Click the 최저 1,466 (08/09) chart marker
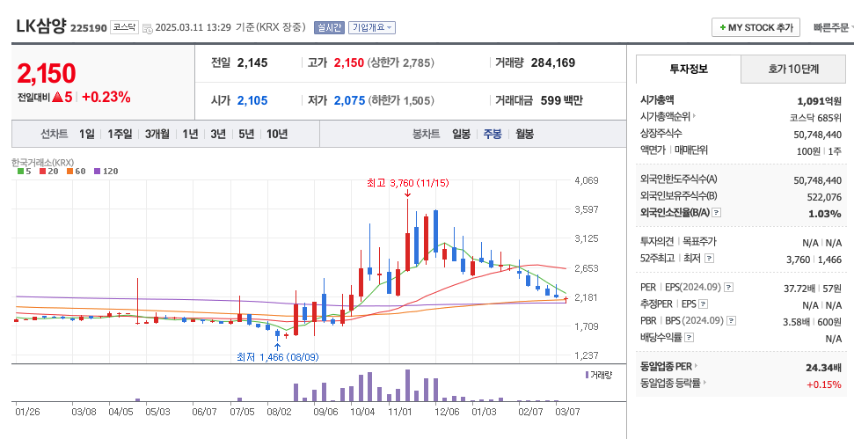Image resolution: width=854 pixels, height=439 pixels. (x=278, y=357)
